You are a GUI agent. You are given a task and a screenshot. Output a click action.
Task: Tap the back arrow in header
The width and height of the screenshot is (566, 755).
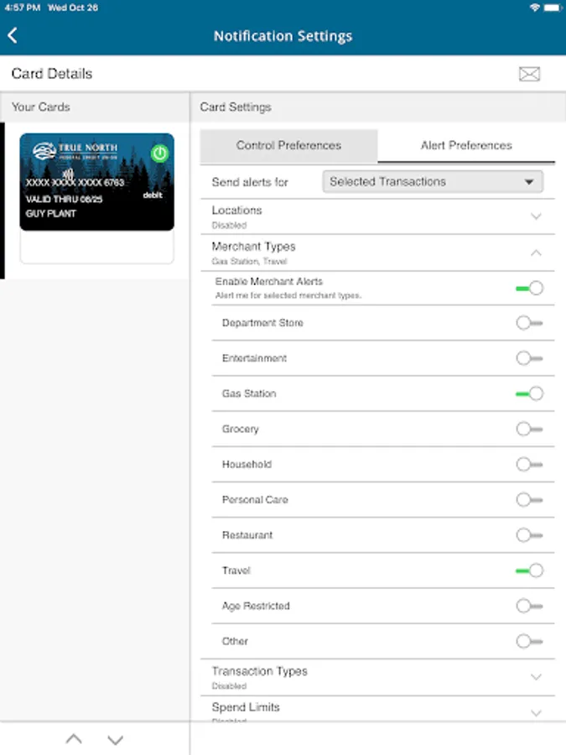pos(13,35)
